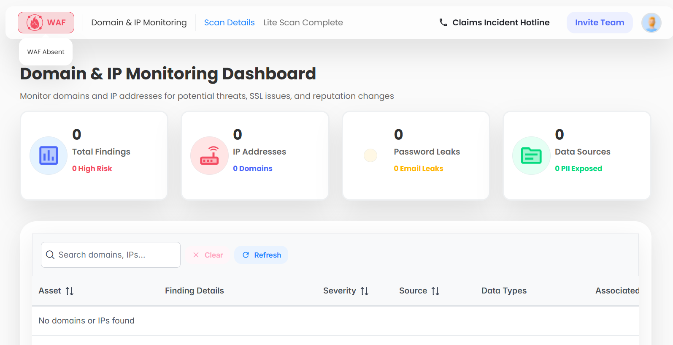Open the user profile avatar
This screenshot has width=673, height=345.
point(651,23)
